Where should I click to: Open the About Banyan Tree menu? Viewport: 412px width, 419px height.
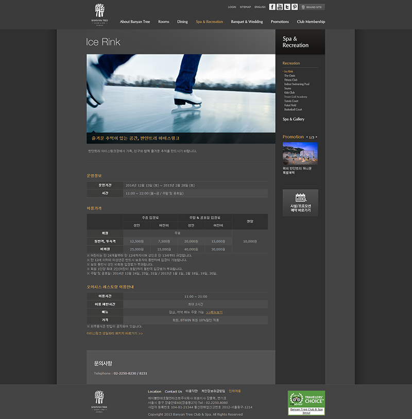tap(135, 22)
